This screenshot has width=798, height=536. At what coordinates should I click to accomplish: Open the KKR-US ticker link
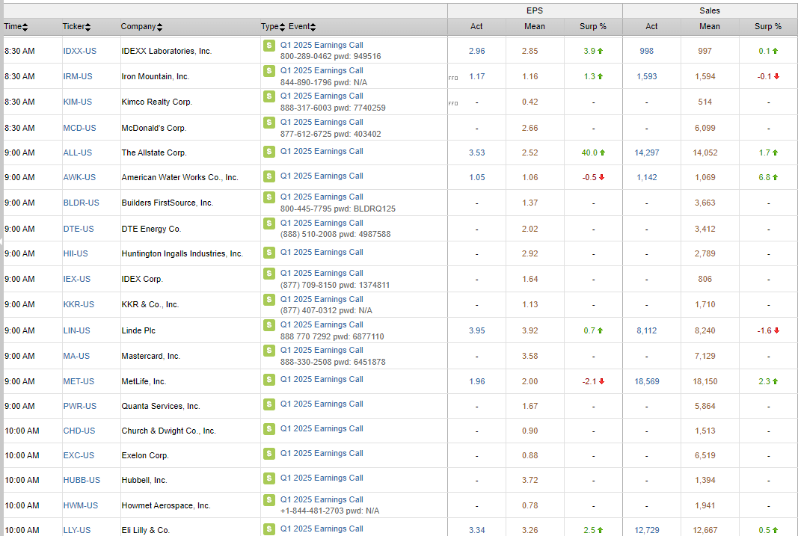point(79,304)
